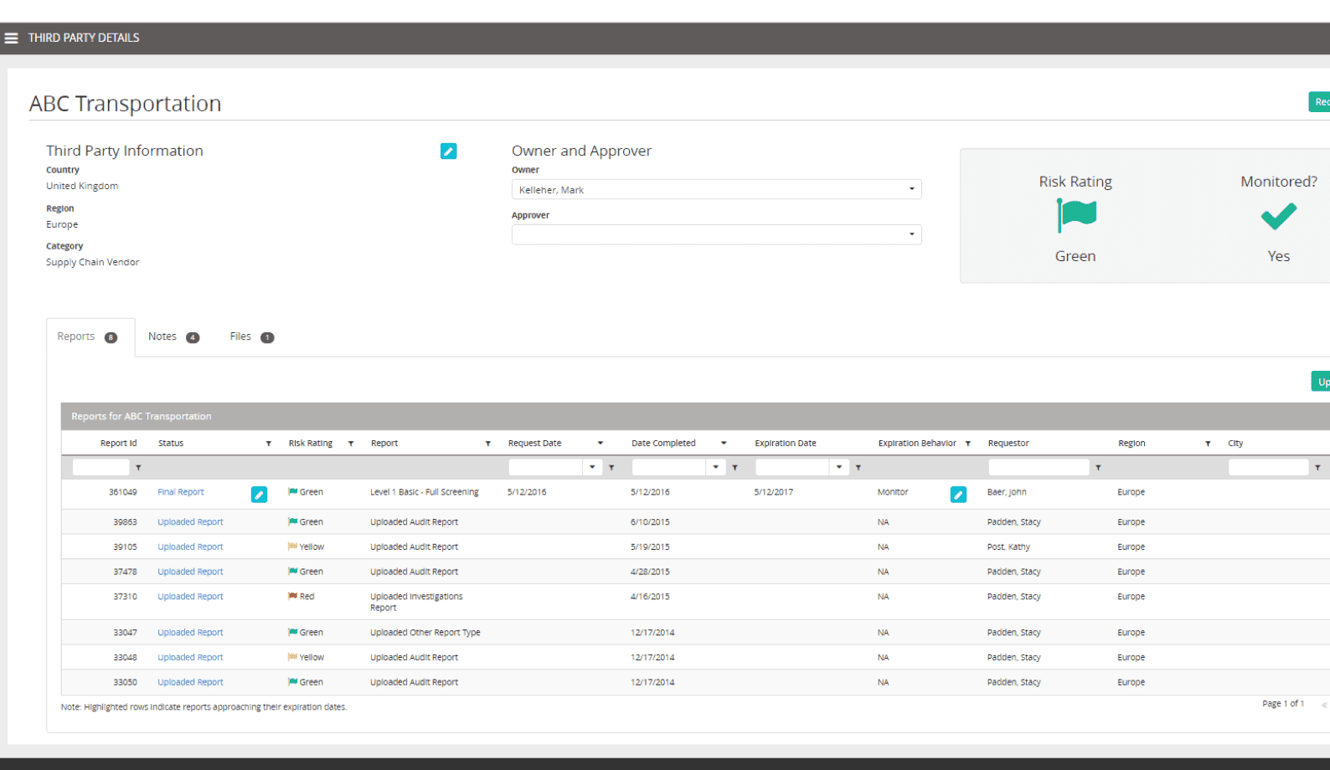Open the Final Report link
1330x770 pixels.
[x=181, y=492]
